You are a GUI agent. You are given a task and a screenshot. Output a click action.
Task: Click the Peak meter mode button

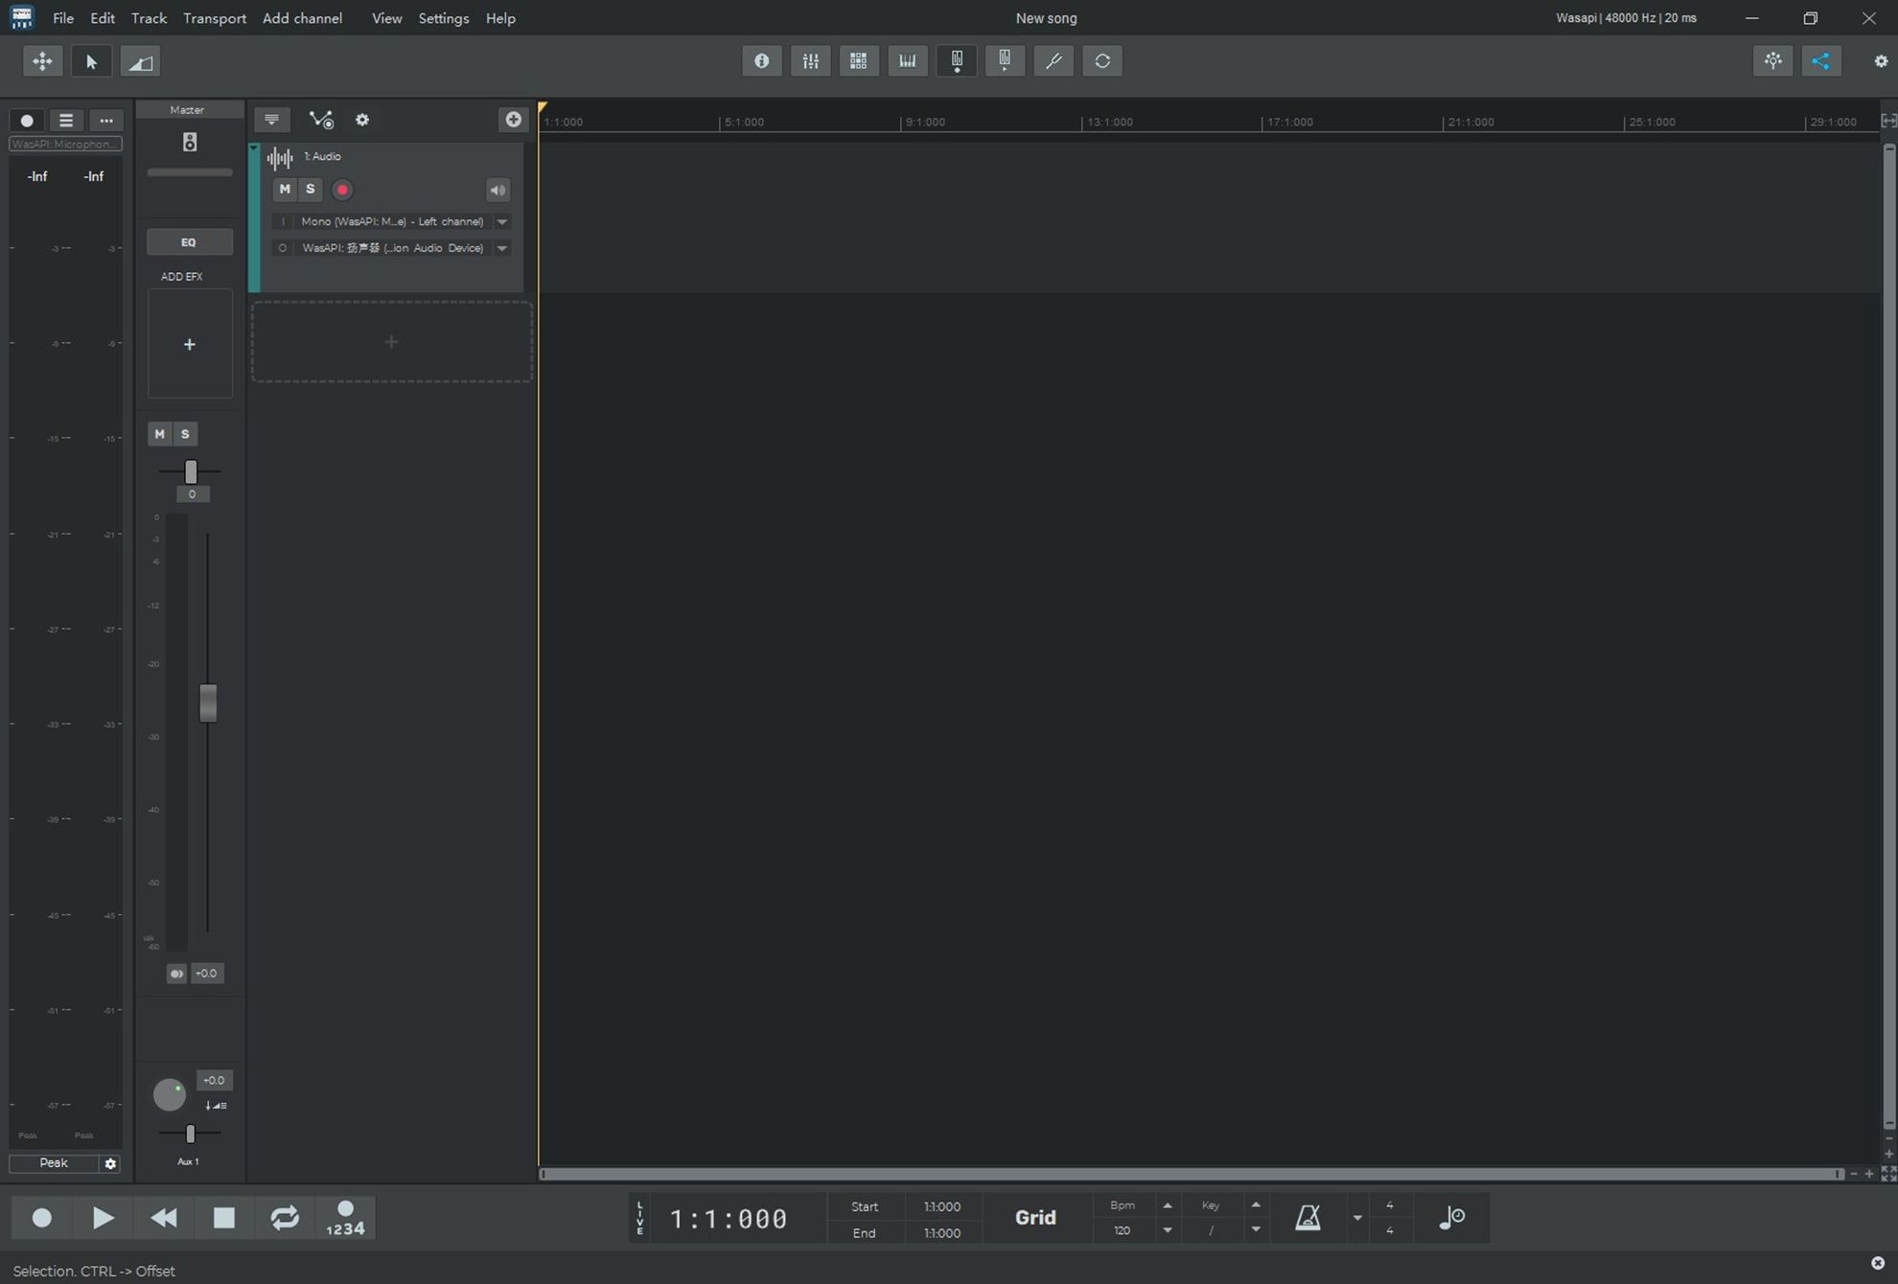point(54,1163)
